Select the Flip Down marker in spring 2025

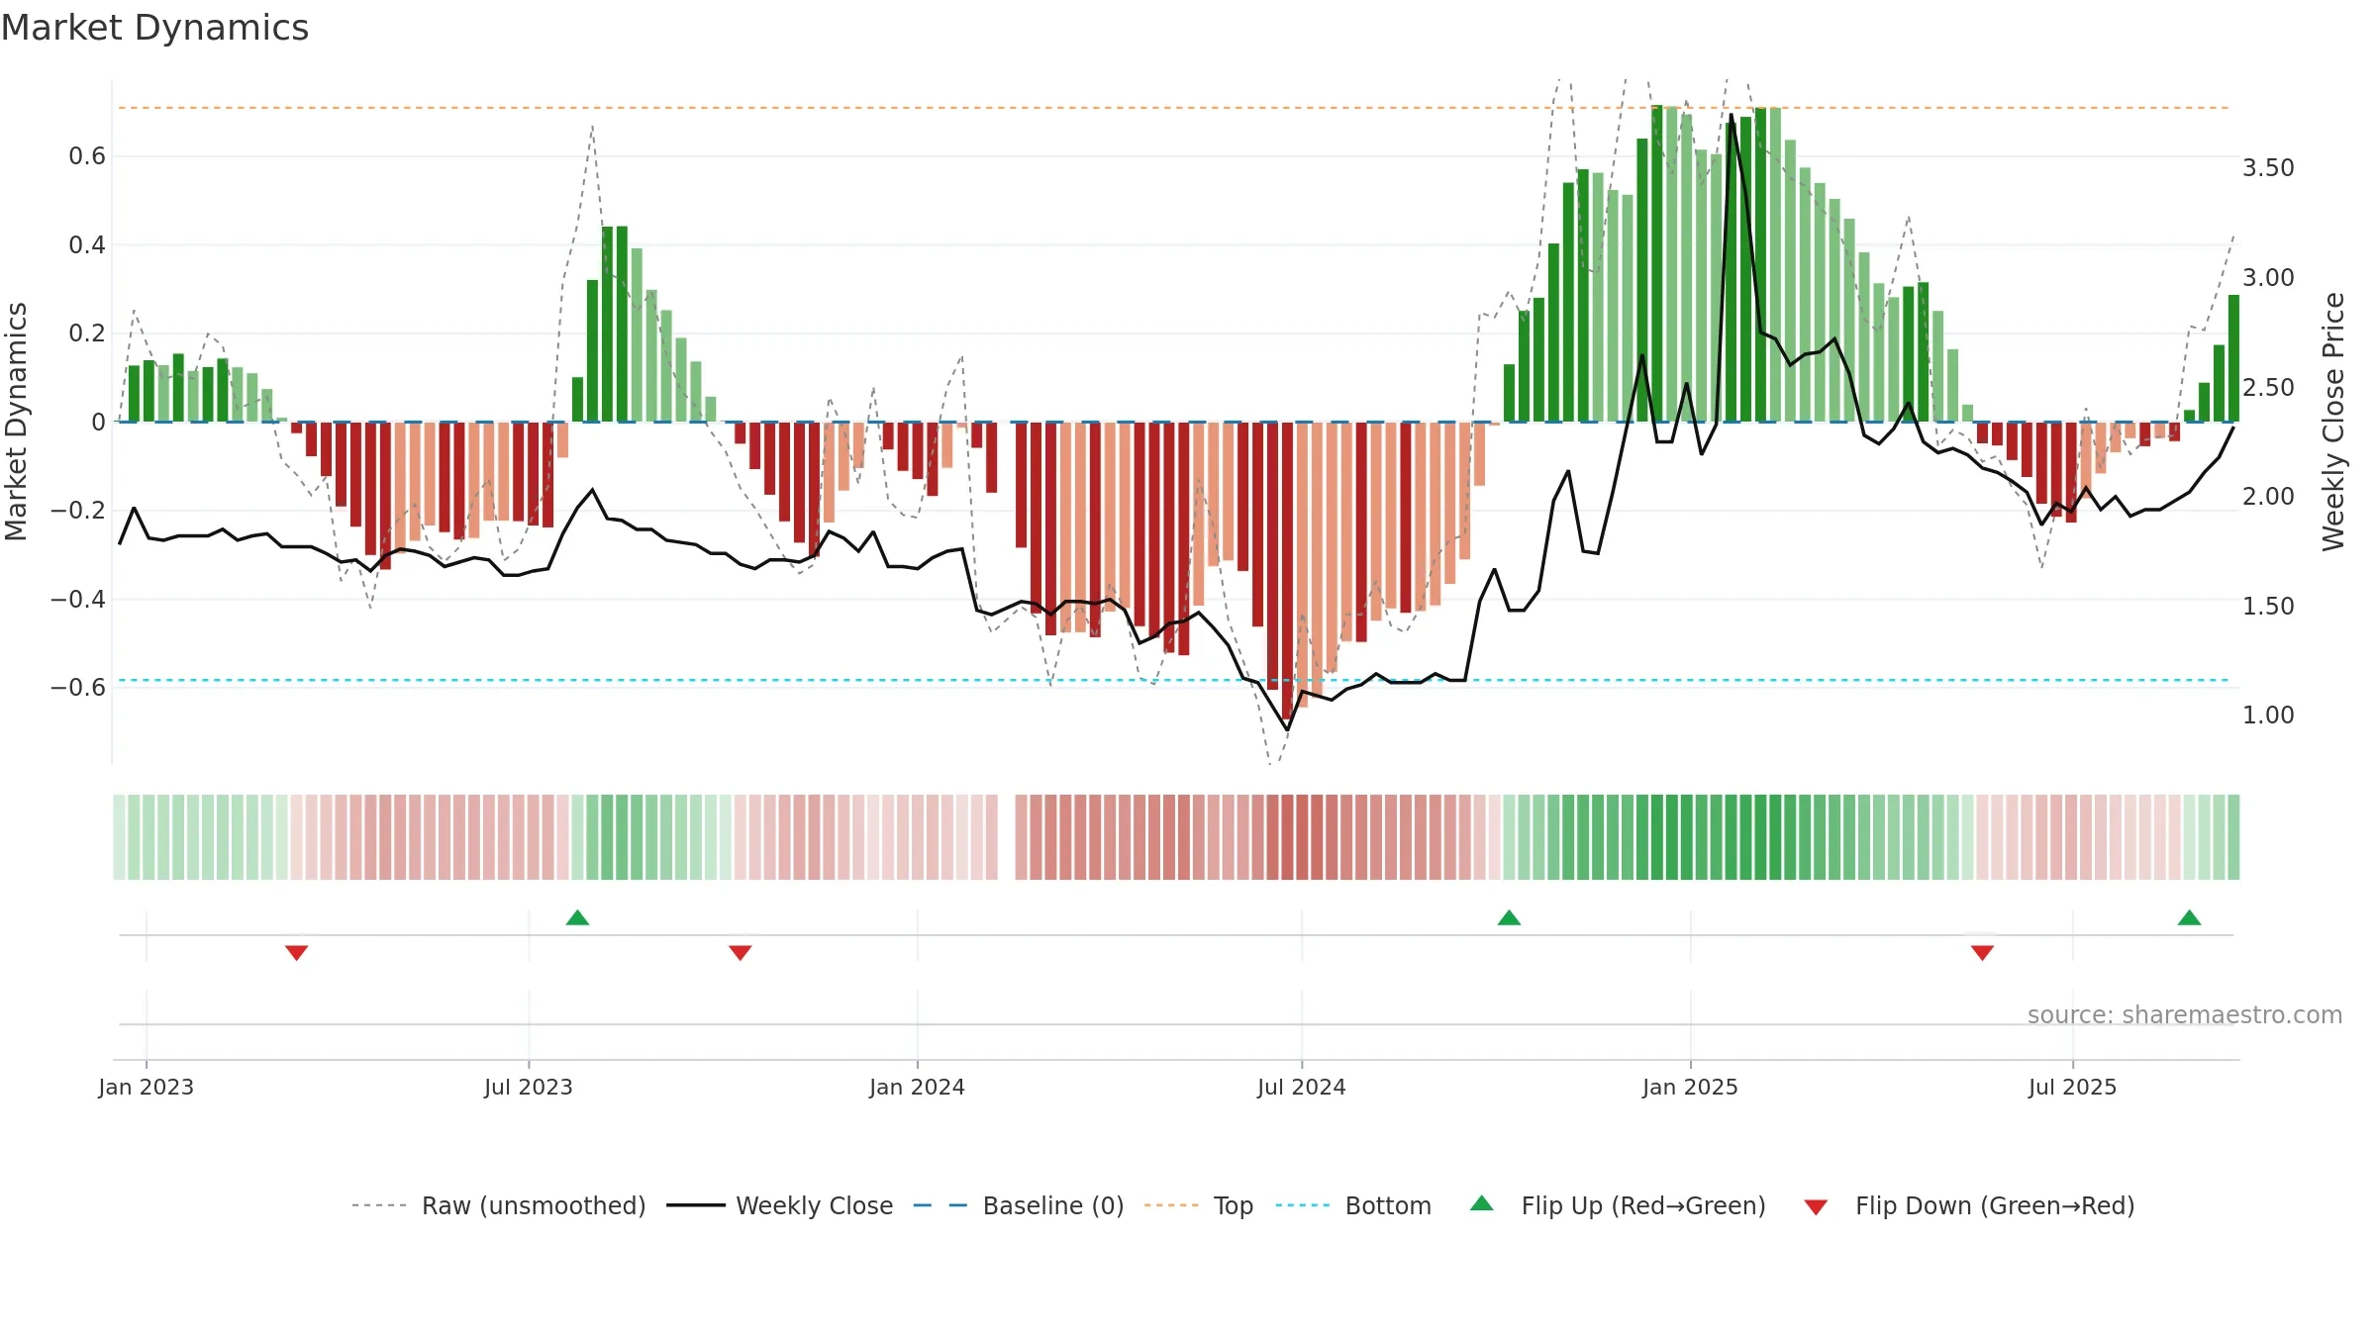pyautogui.click(x=1982, y=953)
